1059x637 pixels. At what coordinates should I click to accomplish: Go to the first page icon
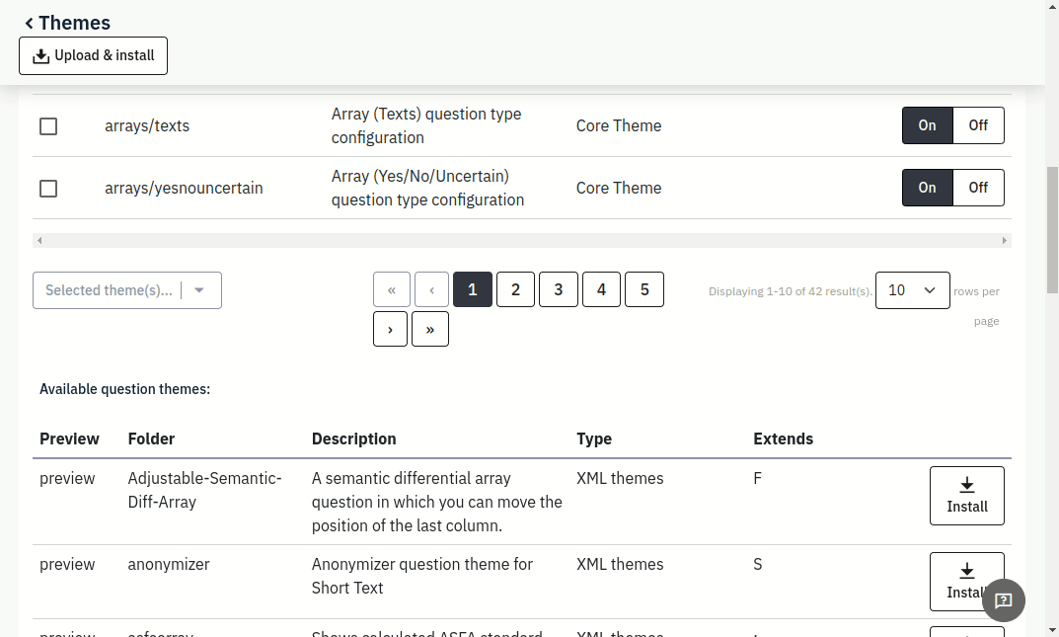point(392,290)
